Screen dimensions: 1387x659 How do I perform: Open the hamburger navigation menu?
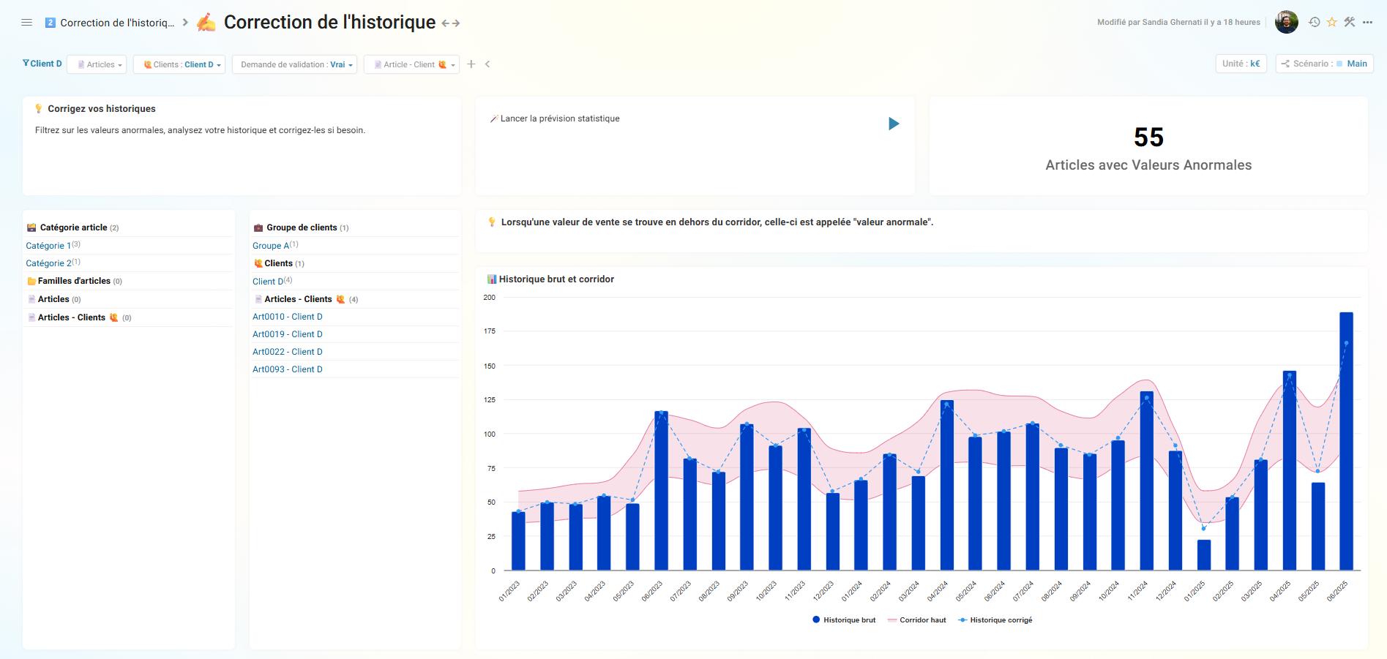pos(27,23)
